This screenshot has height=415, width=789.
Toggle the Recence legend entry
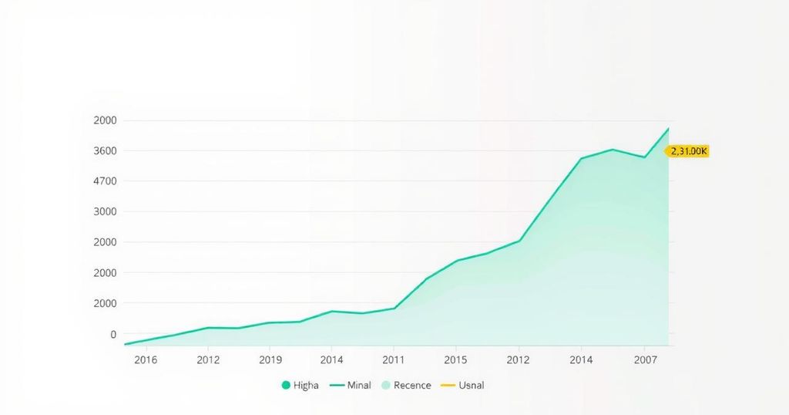[407, 385]
